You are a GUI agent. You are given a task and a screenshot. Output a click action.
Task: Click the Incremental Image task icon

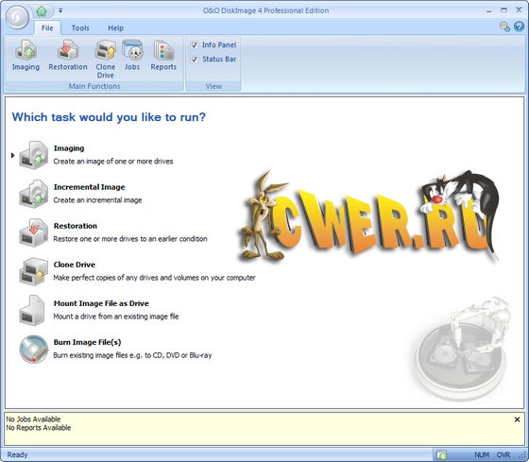click(x=34, y=194)
